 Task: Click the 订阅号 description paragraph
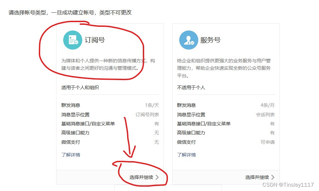pyautogui.click(x=108, y=64)
